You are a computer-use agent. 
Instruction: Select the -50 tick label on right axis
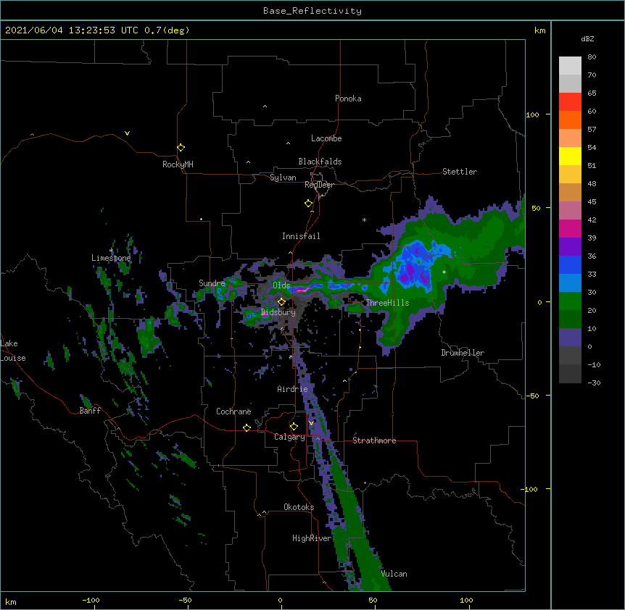532,396
